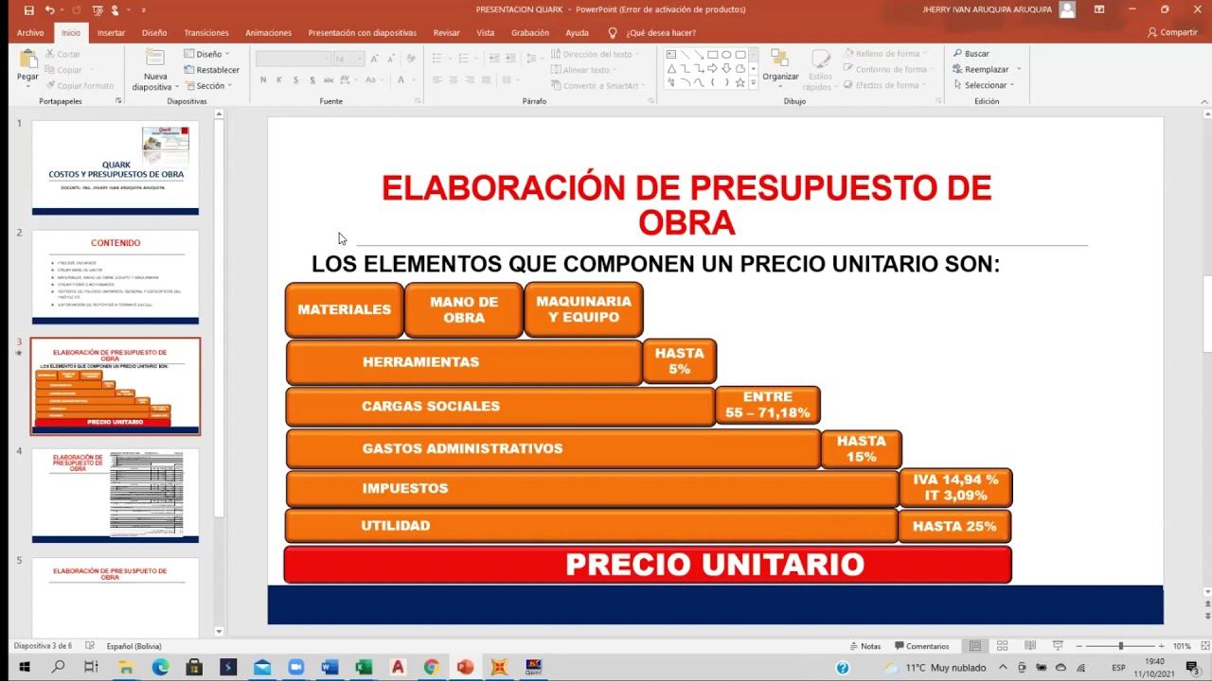The height and width of the screenshot is (681, 1212).
Task: Switch to slide sorter view icon
Action: click(1002, 646)
